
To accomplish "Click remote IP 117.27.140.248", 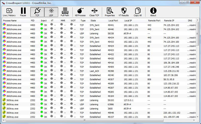I will [x=171, y=67].
